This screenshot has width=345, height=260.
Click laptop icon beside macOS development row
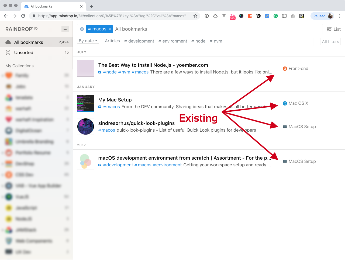(285, 161)
